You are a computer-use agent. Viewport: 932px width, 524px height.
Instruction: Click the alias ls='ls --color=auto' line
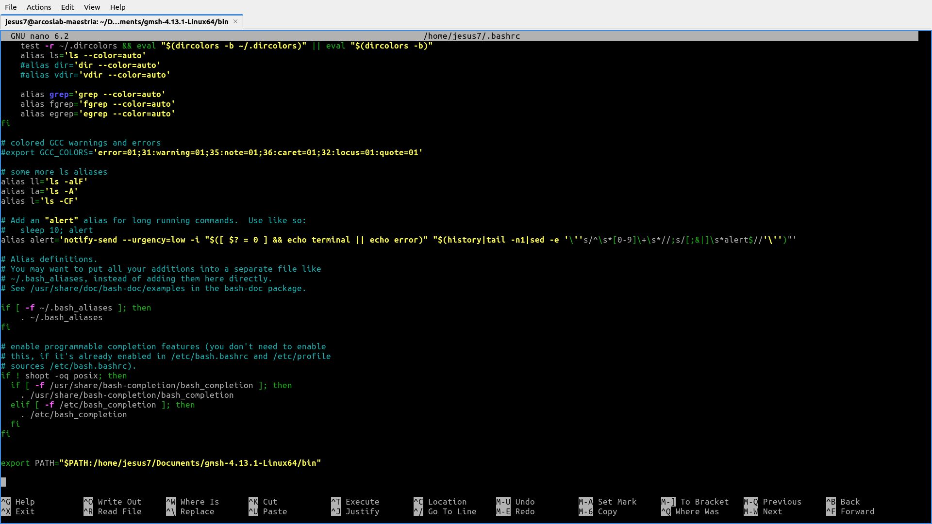point(83,55)
